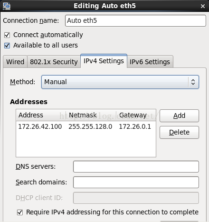Click the Gateway column header
This screenshot has height=222, width=209.
pos(136,115)
